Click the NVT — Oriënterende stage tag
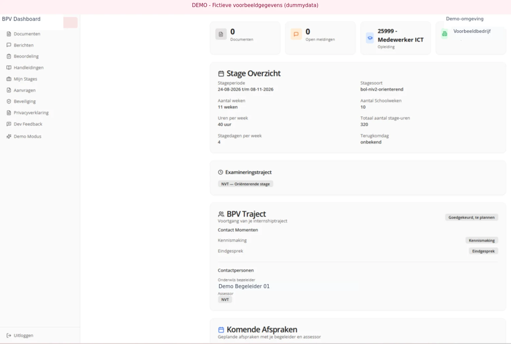The width and height of the screenshot is (511, 344). pyautogui.click(x=245, y=184)
